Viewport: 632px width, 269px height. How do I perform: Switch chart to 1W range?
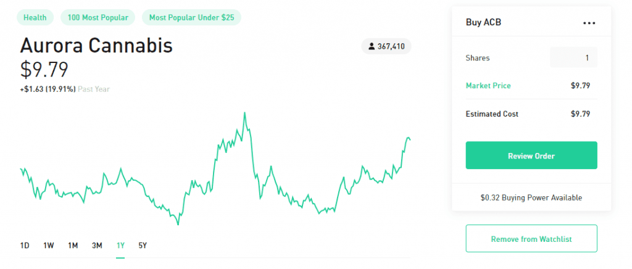coord(48,245)
